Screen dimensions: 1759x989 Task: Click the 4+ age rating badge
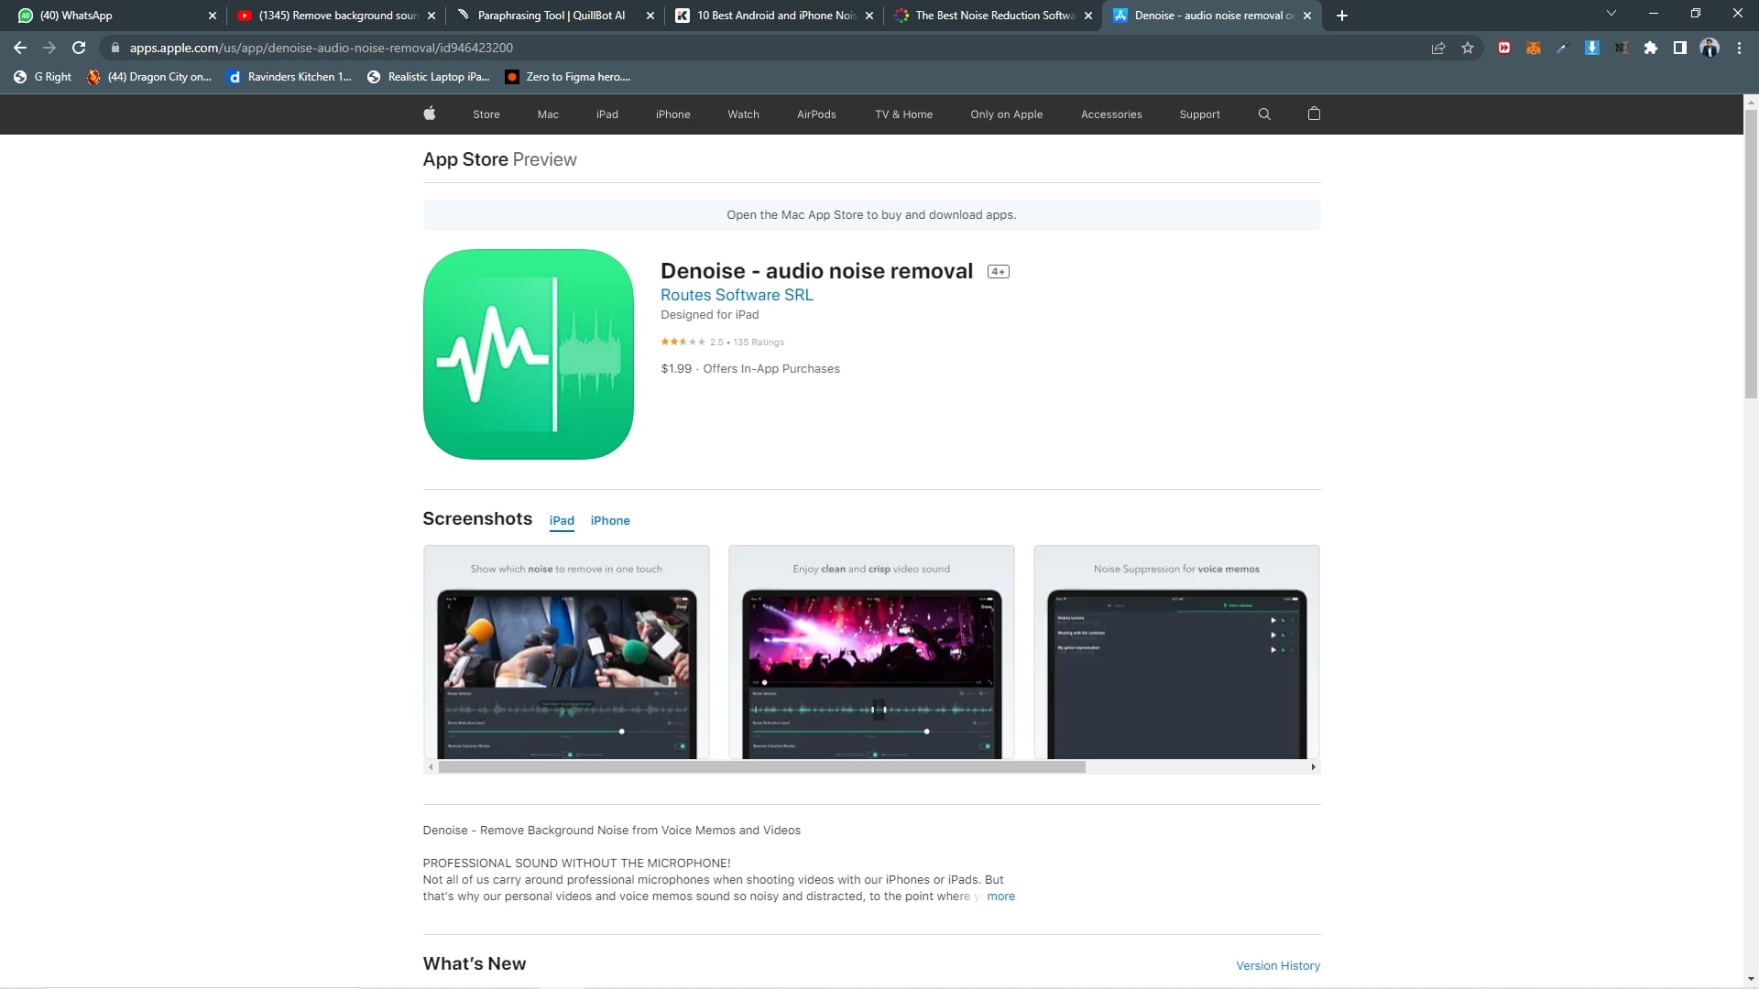[x=999, y=271]
